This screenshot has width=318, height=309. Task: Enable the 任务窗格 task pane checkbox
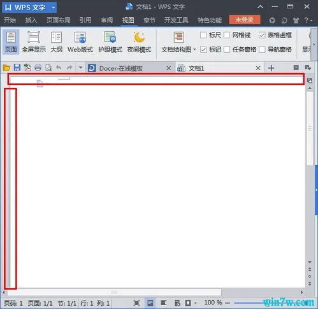point(227,50)
